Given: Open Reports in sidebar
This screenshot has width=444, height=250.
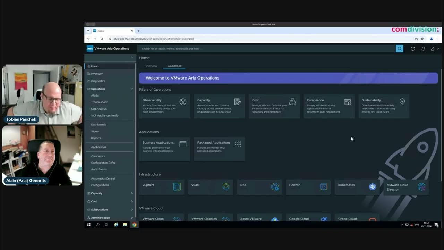Looking at the screenshot, I should tap(96, 138).
